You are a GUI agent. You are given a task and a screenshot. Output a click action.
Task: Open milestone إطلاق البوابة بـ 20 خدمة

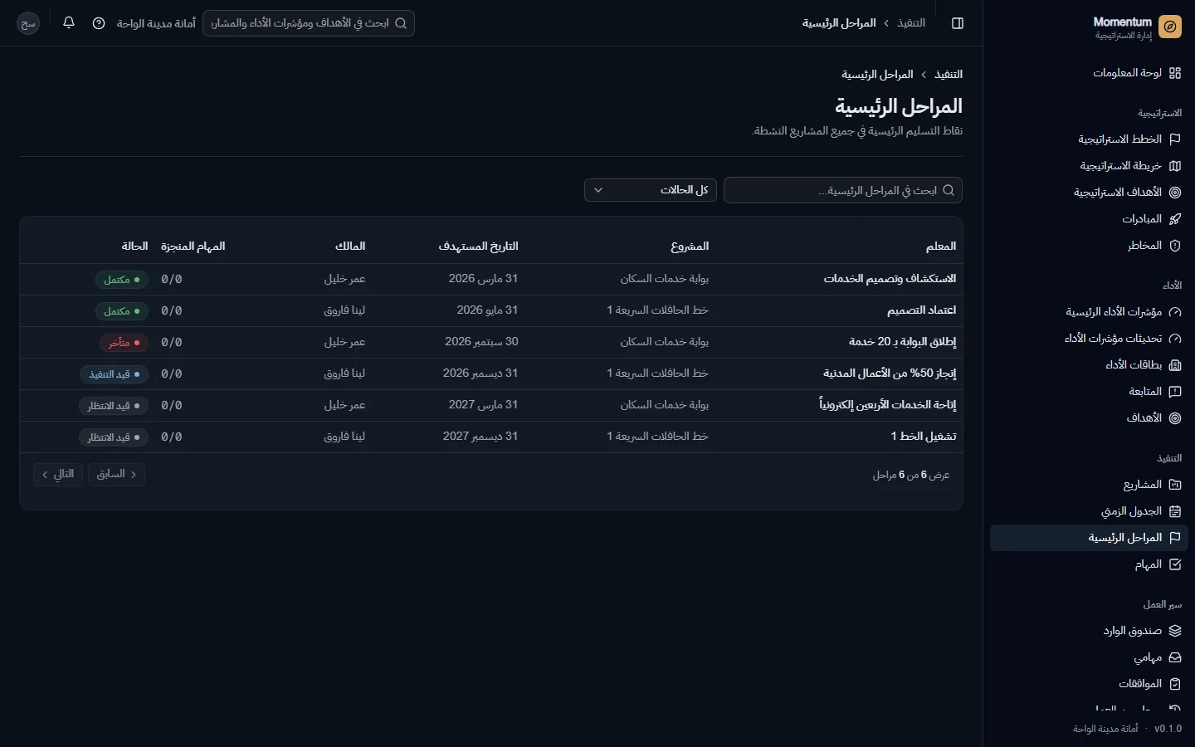click(902, 342)
